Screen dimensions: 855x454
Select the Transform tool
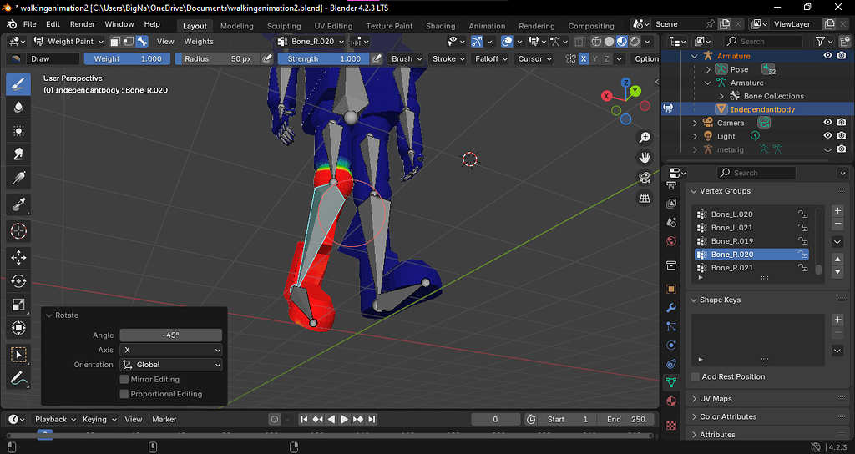coord(18,328)
